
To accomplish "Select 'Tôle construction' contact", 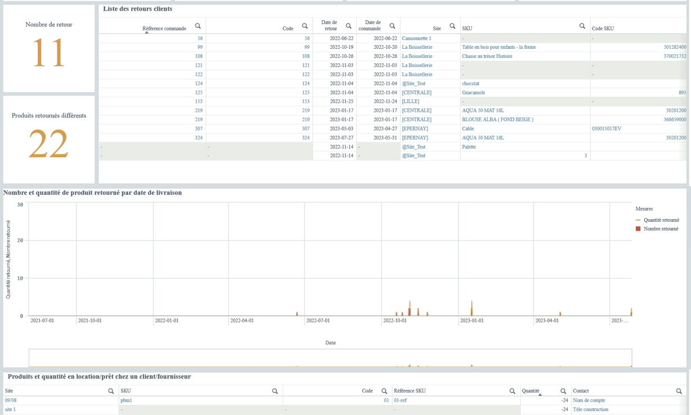I will [x=590, y=409].
